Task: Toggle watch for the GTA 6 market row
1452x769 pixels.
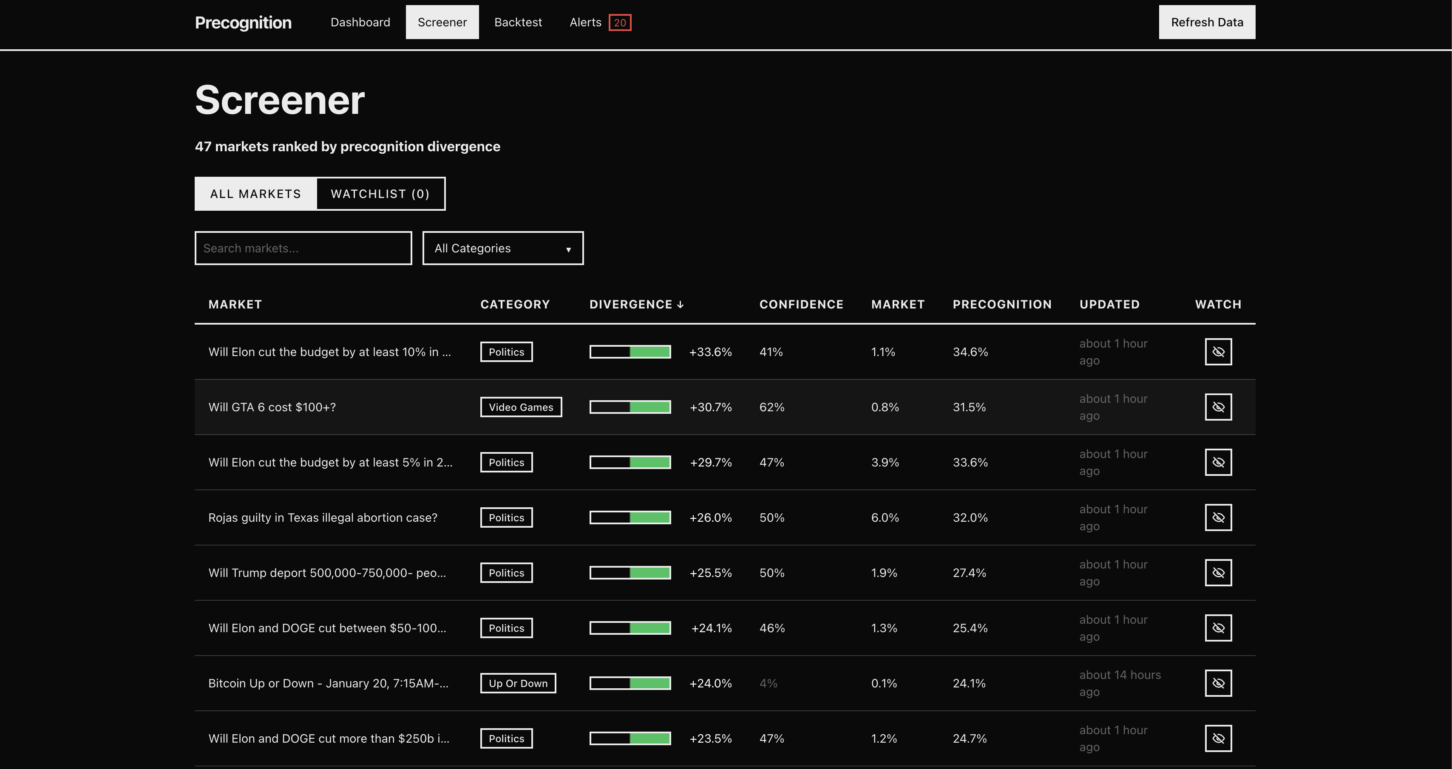Action: [1218, 407]
